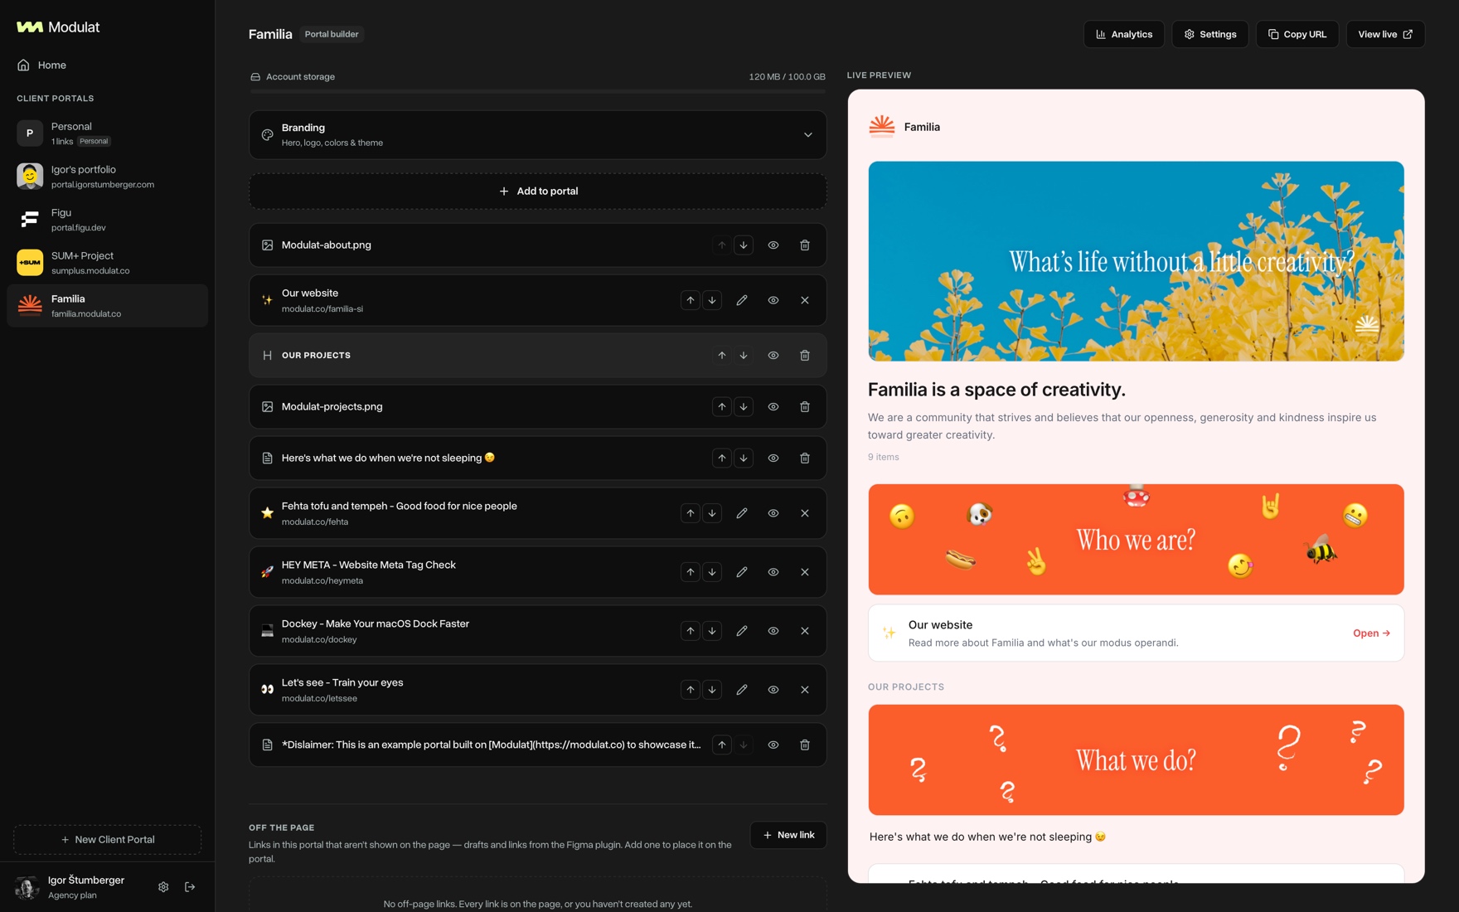Toggle visibility of Fehta tofu link
Viewport: 1459px width, 912px height.
773,513
